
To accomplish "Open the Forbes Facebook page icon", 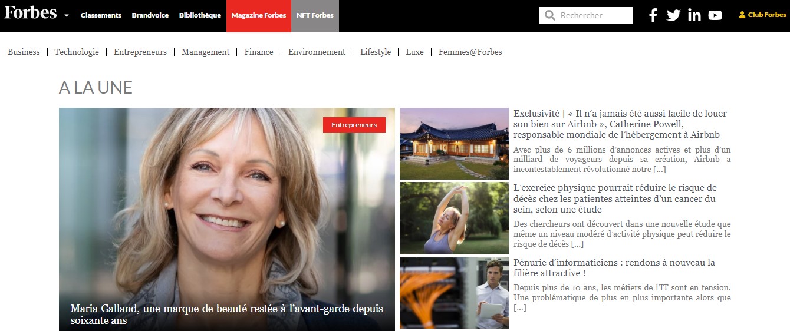I will (x=653, y=15).
